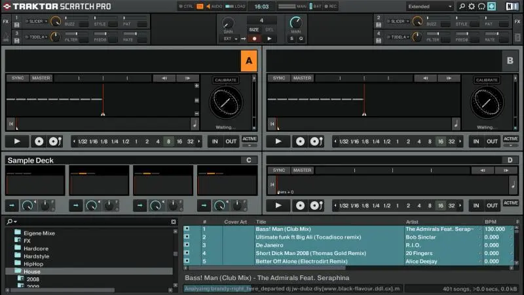This screenshot has height=295, width=524.
Task: Click the internal playback (disc) icon on Deck A
Action: [39, 141]
